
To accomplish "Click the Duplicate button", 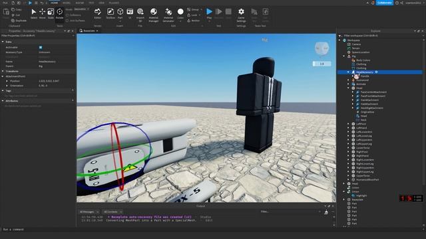I will [19, 21].
